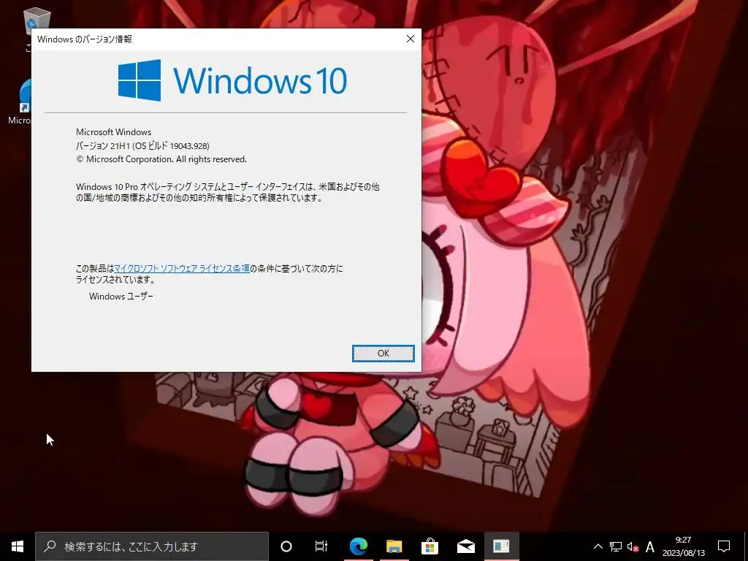Switch the IME input mode indicator A
The width and height of the screenshot is (748, 561).
tap(649, 546)
